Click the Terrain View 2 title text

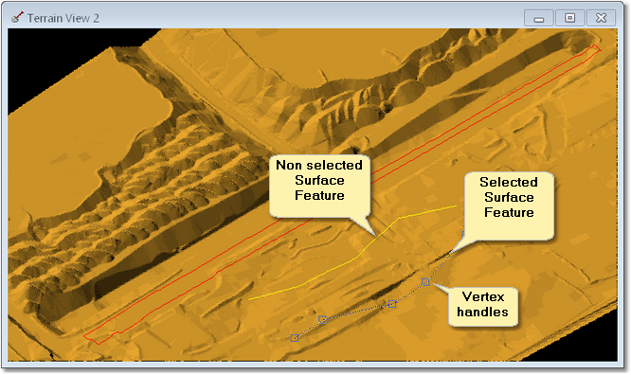point(63,18)
